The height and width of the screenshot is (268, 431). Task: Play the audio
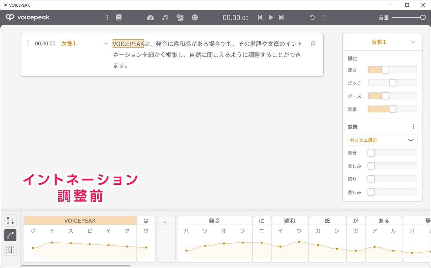[271, 17]
